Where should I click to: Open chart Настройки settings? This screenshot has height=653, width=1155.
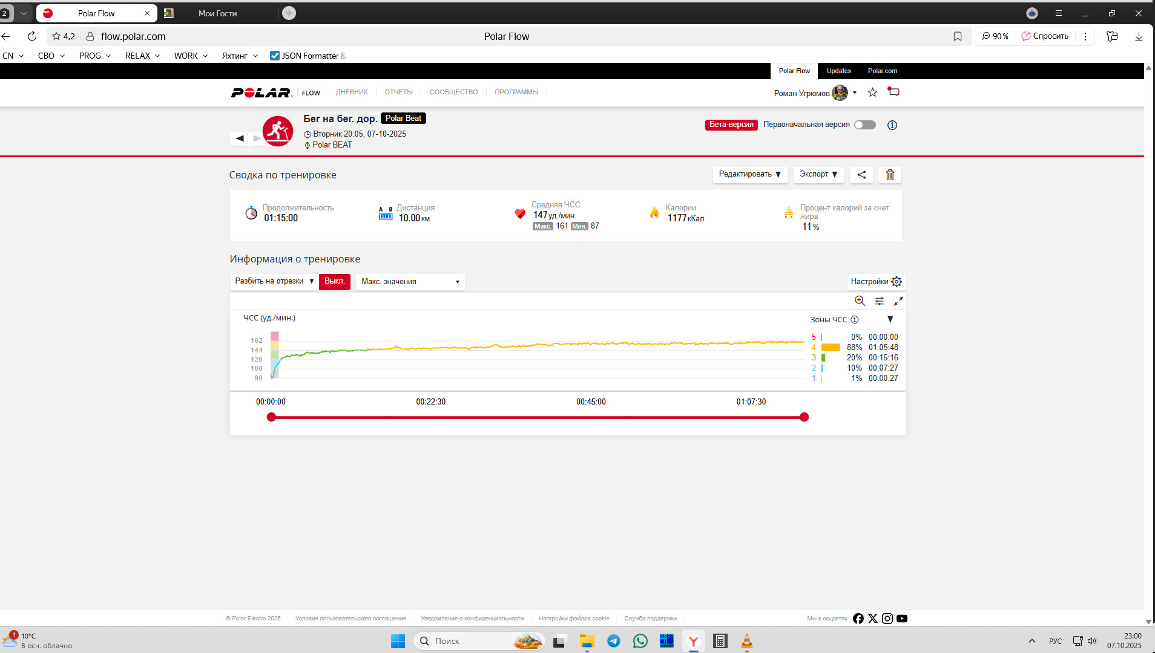pos(876,282)
